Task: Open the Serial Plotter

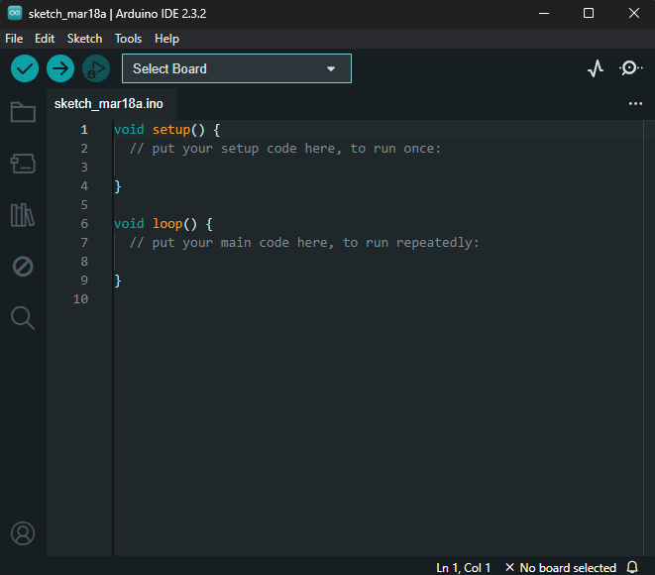Action: point(595,68)
